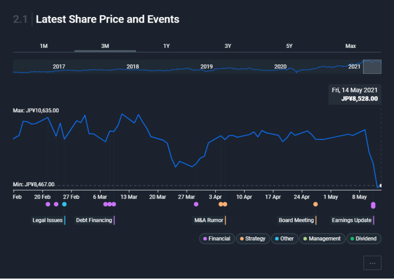Click the blue Legal Issues event dot

(x=64, y=204)
